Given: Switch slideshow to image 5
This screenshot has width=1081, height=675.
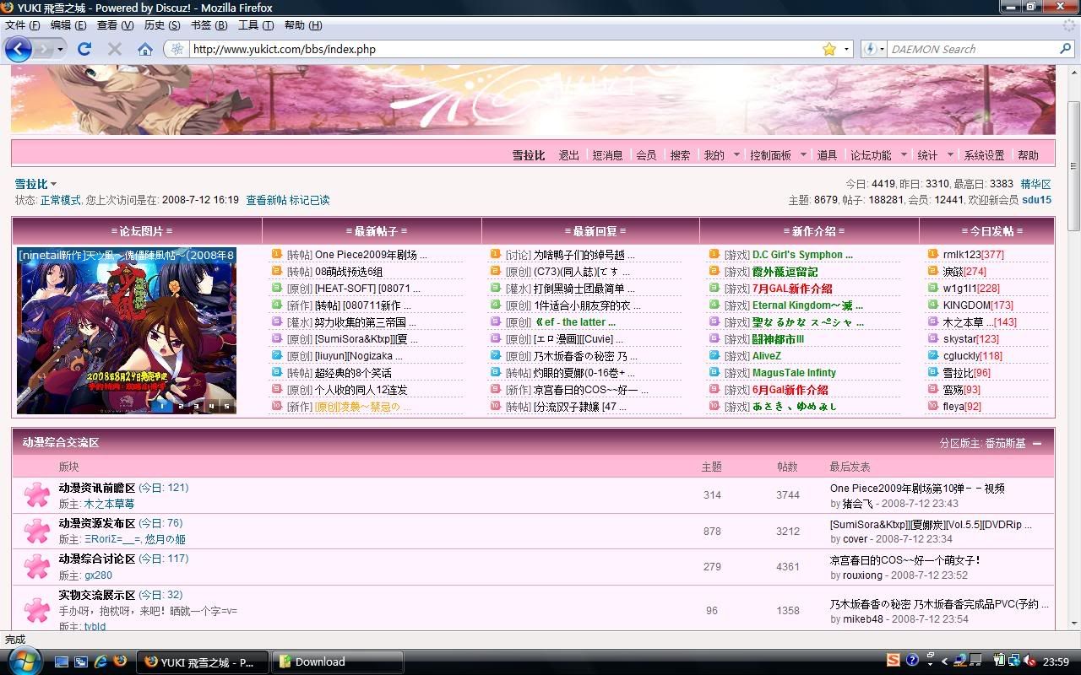Looking at the screenshot, I should (x=225, y=406).
